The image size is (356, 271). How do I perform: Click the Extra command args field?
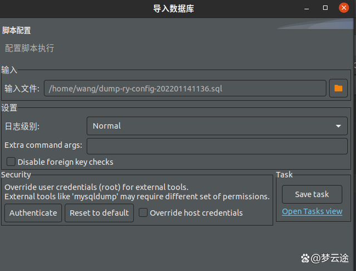coord(217,146)
